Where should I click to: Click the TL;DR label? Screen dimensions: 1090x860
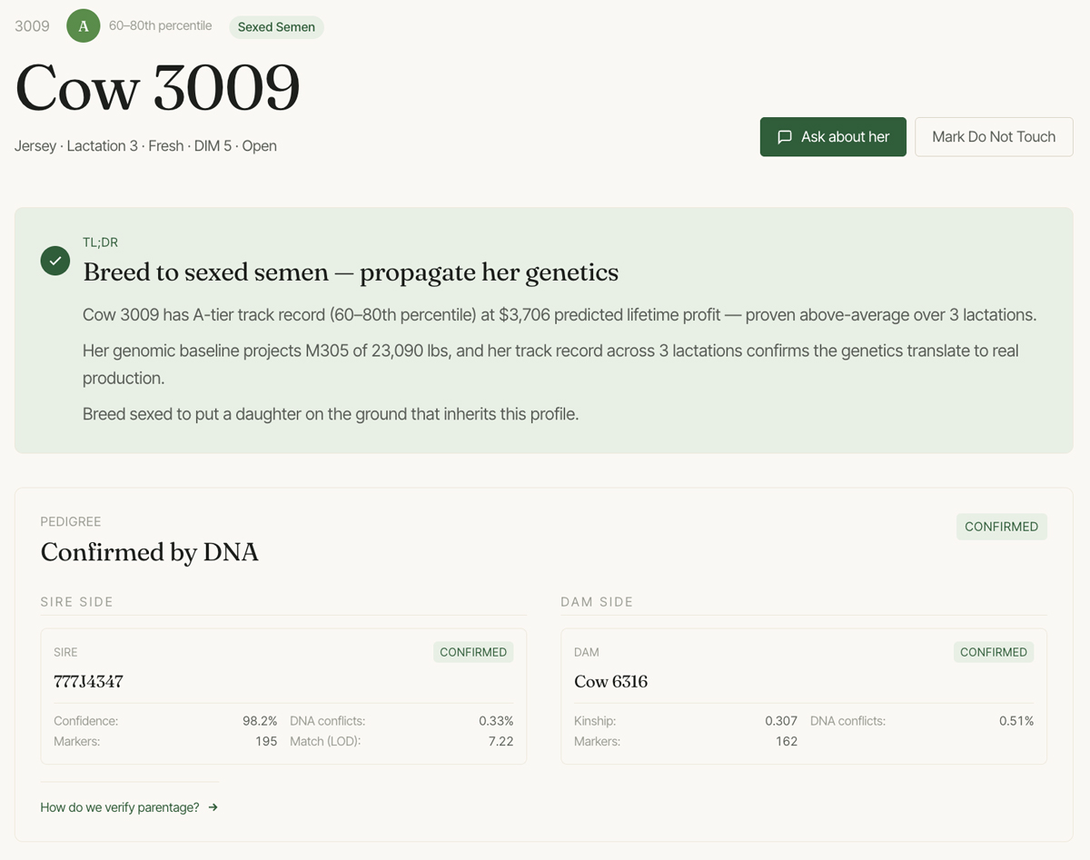click(x=100, y=242)
